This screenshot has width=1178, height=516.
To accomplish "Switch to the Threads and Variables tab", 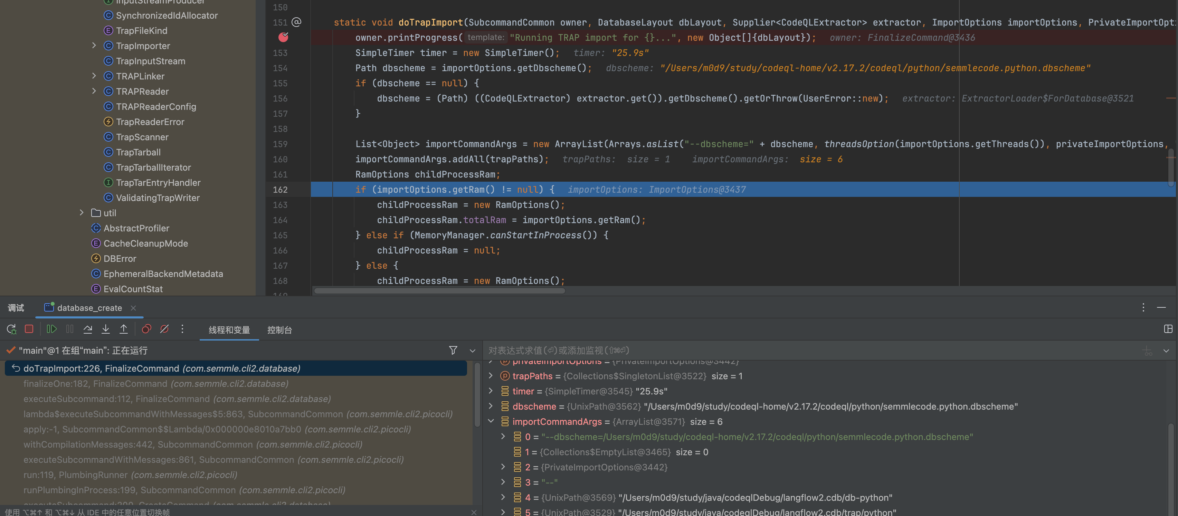I will click(229, 330).
